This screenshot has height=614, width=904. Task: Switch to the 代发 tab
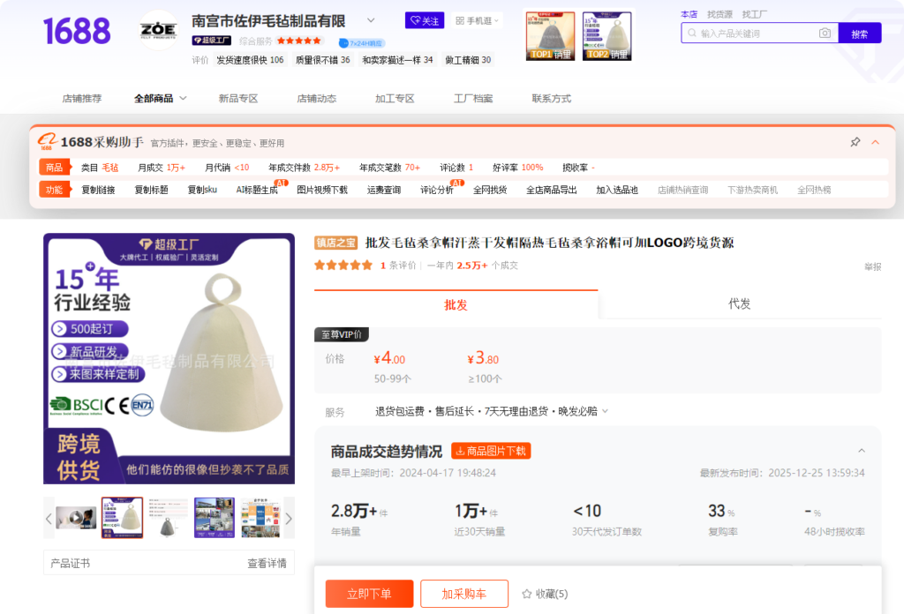739,304
